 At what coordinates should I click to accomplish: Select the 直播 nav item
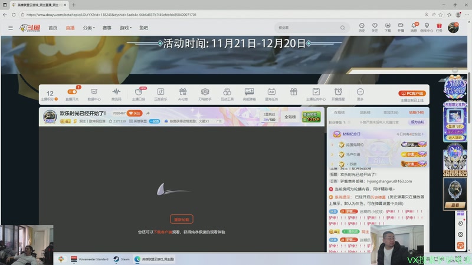click(70, 28)
